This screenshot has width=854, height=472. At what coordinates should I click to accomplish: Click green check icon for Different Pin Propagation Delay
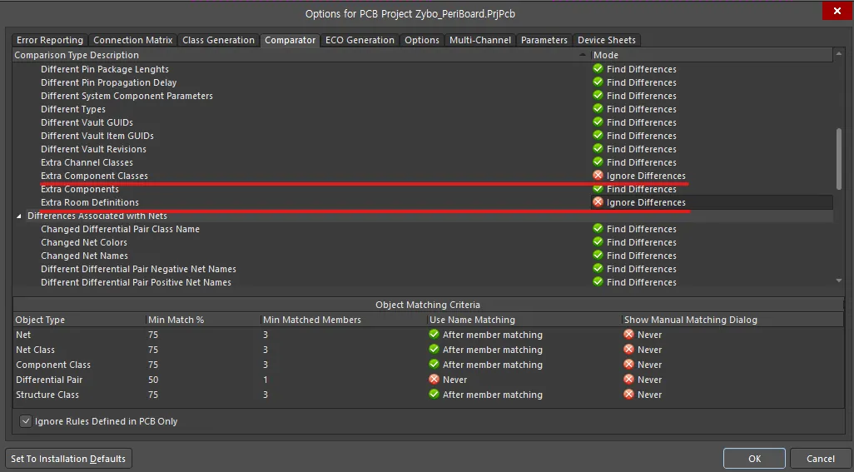pyautogui.click(x=598, y=82)
